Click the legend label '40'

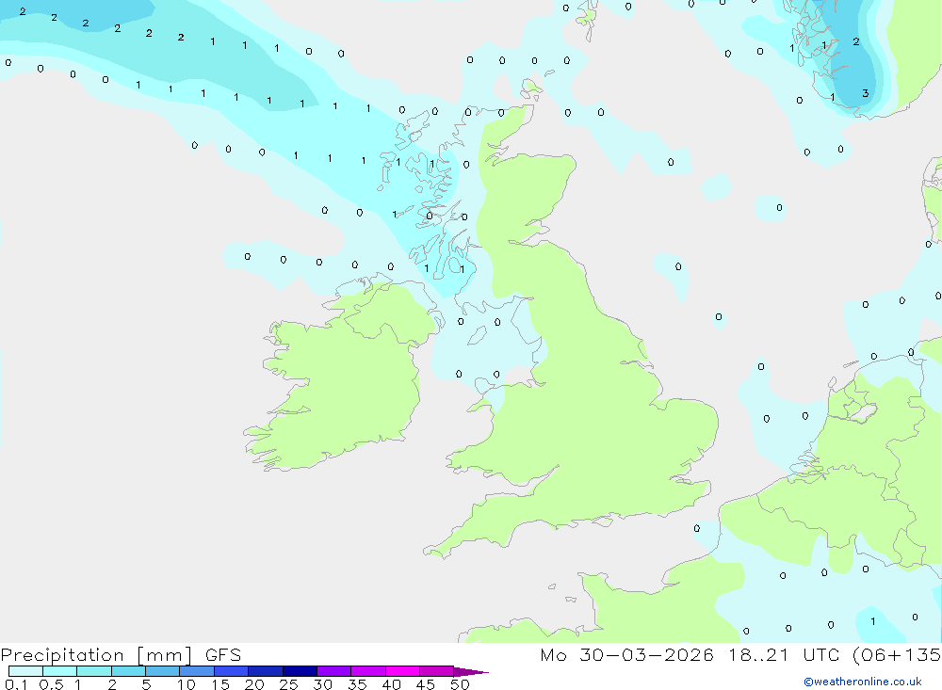click(392, 684)
